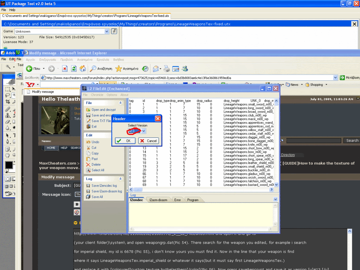The image size is (360, 270).
Task: Click Delete in the Edit panel
Action: pos(96,165)
